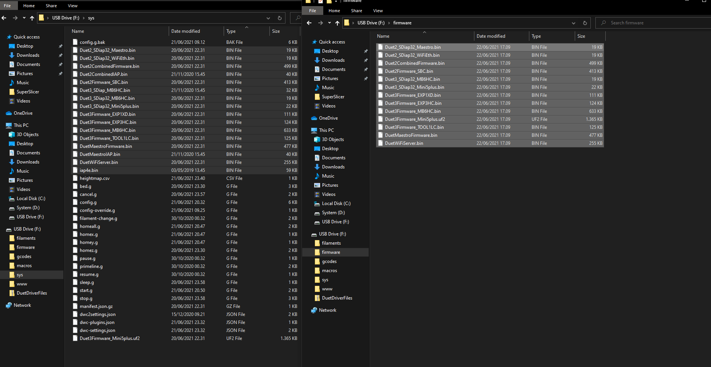Open SuperSlicer in firmware window sidebar
This screenshot has width=711, height=367.
333,97
